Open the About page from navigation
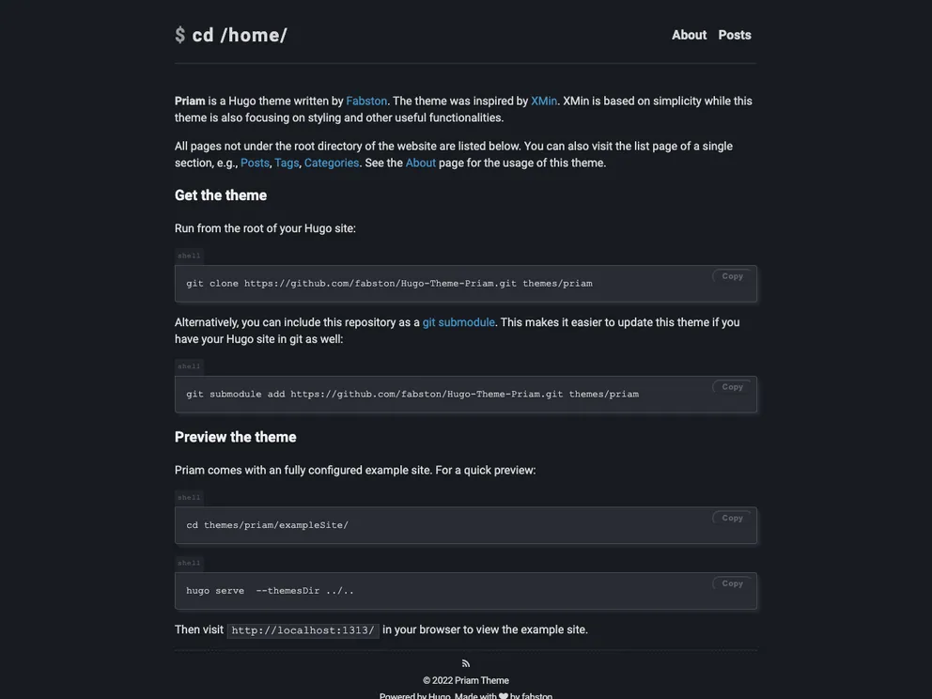 [689, 35]
